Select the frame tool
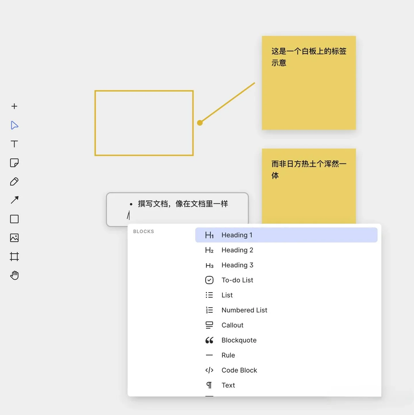Image resolution: width=414 pixels, height=415 pixels. click(14, 256)
